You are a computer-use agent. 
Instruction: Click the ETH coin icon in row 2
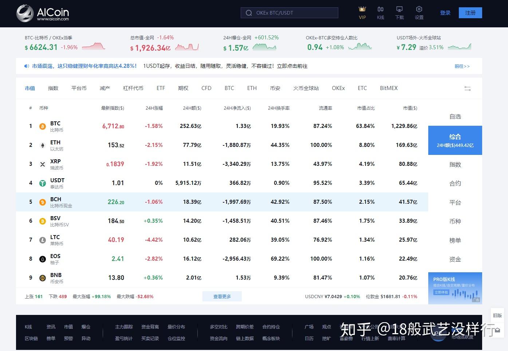point(43,145)
